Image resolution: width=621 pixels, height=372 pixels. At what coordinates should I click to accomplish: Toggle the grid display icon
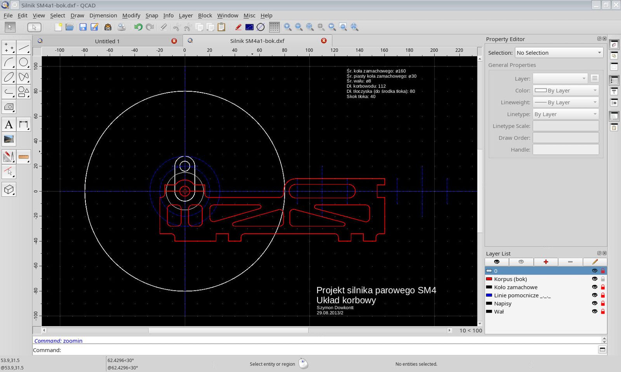[x=274, y=27]
